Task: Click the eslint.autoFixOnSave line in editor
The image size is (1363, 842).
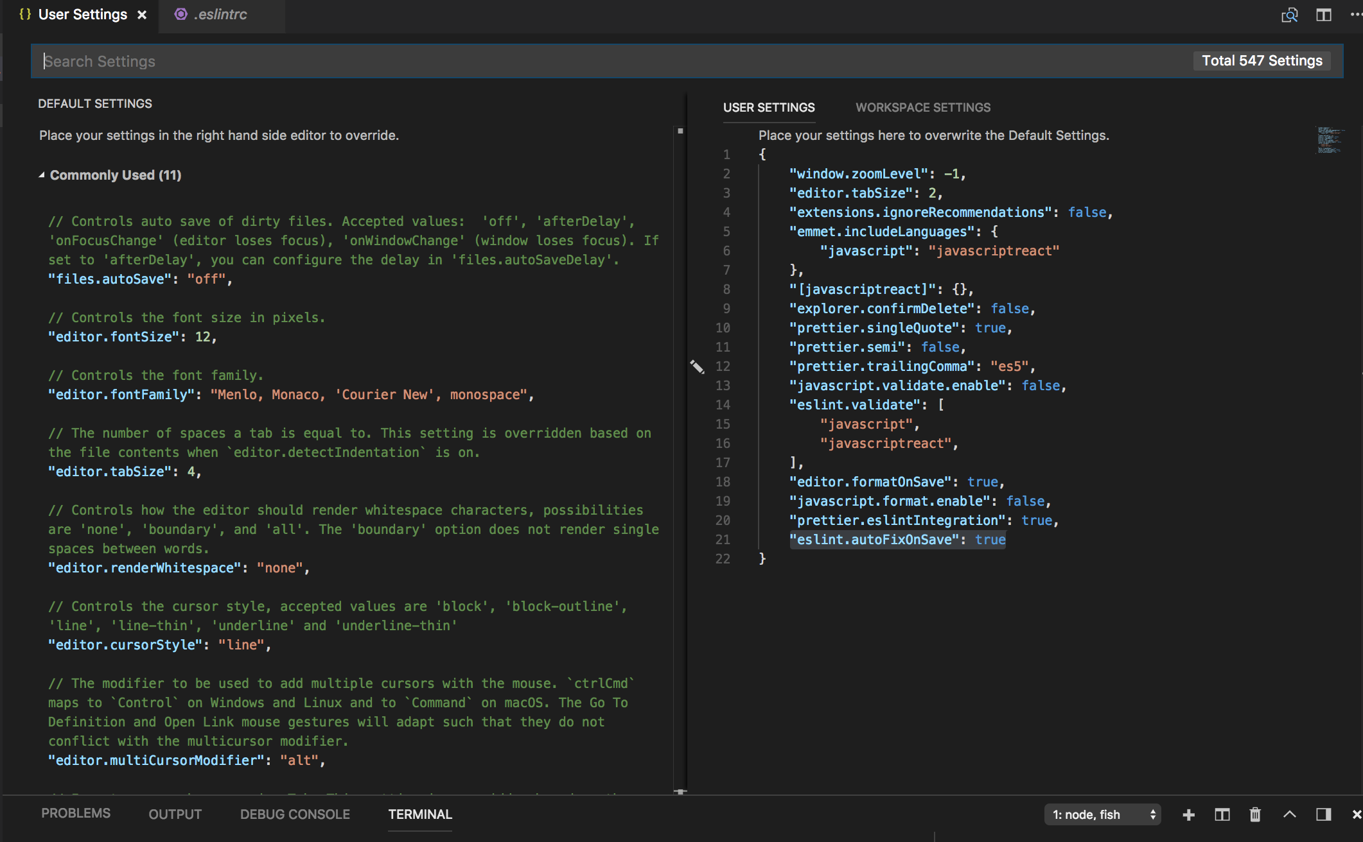Action: [x=897, y=540]
